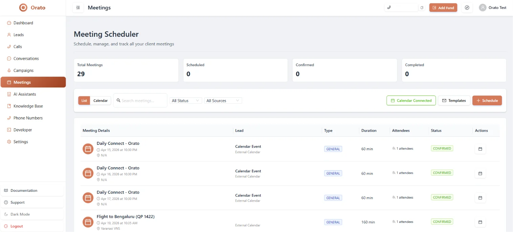The width and height of the screenshot is (513, 232).
Task: Open Support link
Action: click(32, 202)
